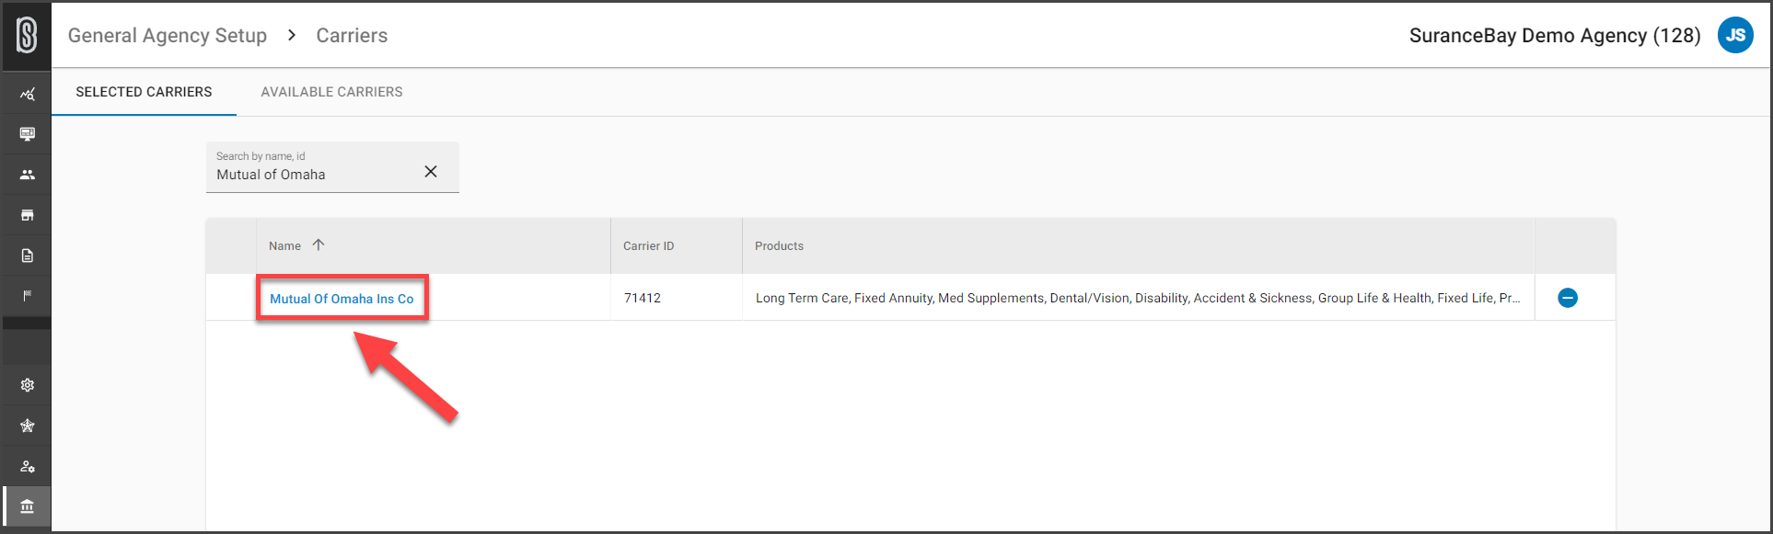Open Mutual Of Omaha Ins Co link
The width and height of the screenshot is (1773, 534).
pyautogui.click(x=342, y=299)
